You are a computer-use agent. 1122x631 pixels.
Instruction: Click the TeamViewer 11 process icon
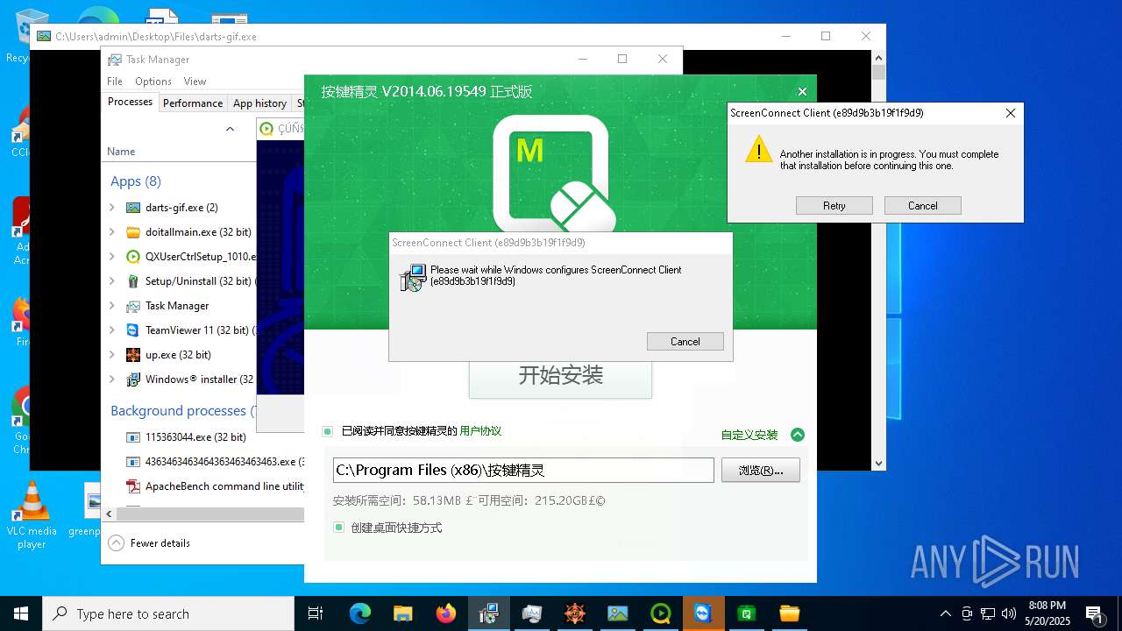(x=133, y=330)
